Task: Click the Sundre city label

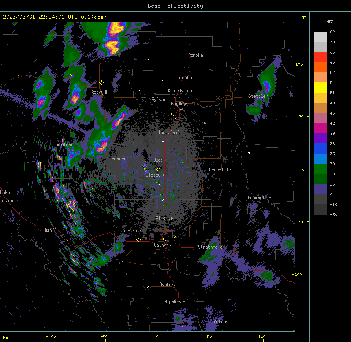Action: (x=119, y=159)
